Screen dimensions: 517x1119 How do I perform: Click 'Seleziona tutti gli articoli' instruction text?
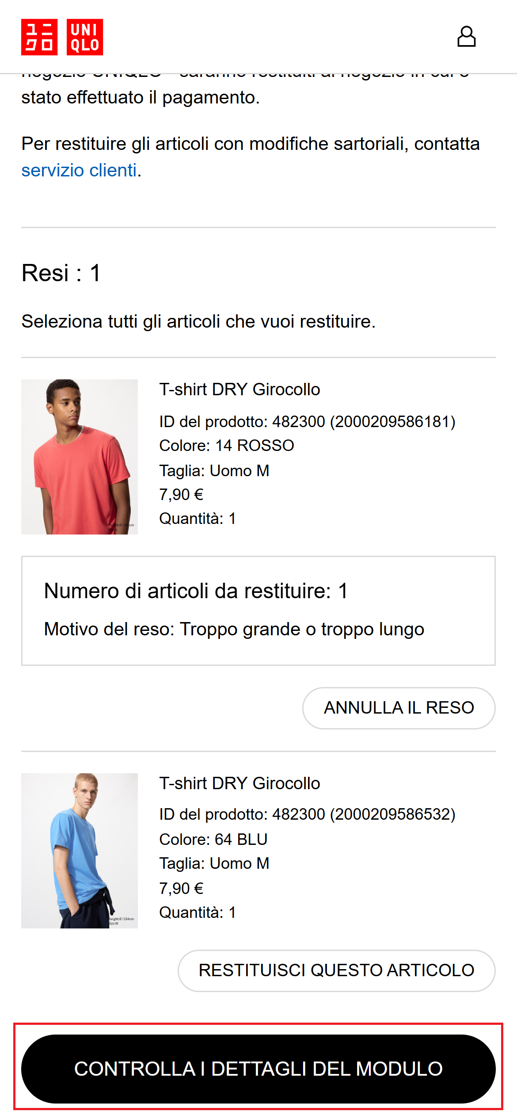[x=198, y=321]
